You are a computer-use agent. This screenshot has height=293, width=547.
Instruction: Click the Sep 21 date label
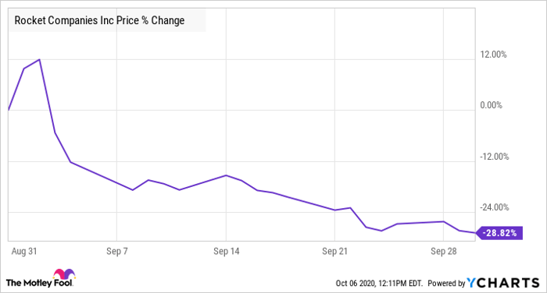[335, 251]
